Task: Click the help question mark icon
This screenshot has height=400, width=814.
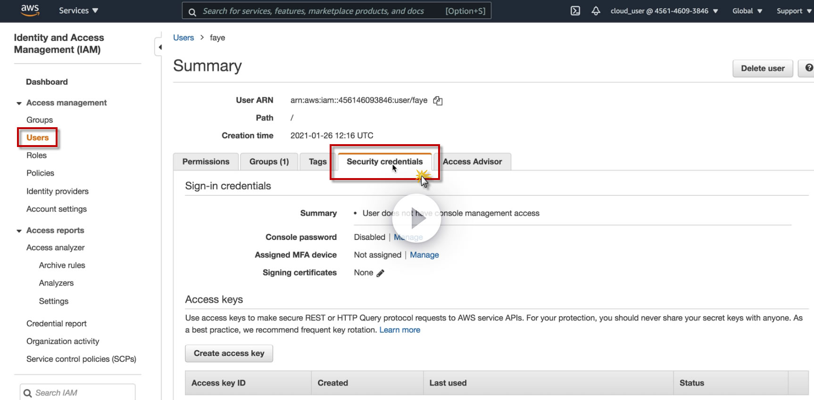Action: coord(808,68)
